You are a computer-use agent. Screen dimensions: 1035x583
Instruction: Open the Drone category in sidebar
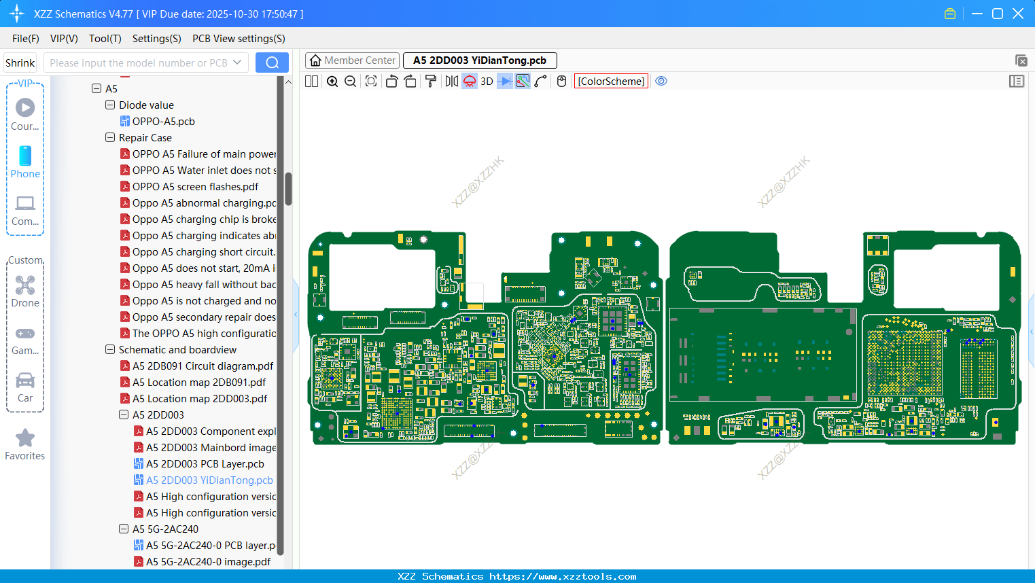(x=25, y=291)
